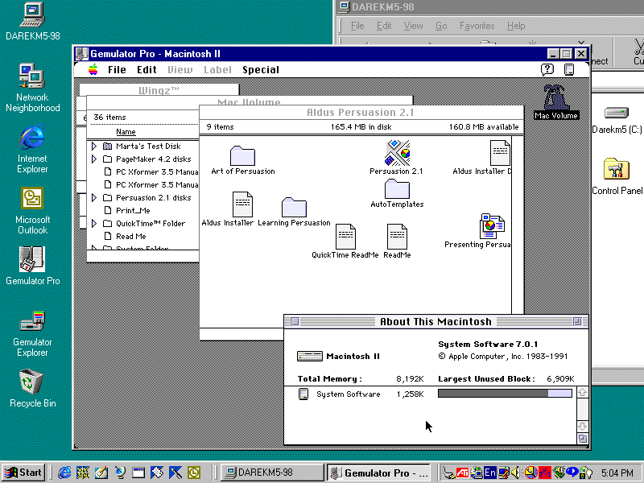
Task: Click the System Software memory usage bar
Action: point(505,394)
